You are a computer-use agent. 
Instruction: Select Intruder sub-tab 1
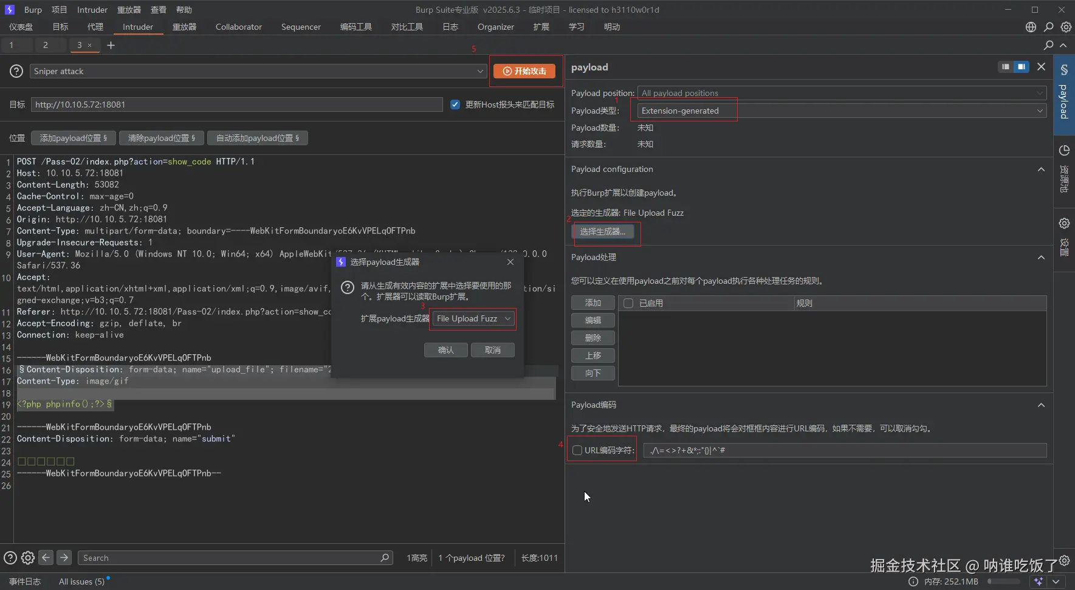pos(11,45)
